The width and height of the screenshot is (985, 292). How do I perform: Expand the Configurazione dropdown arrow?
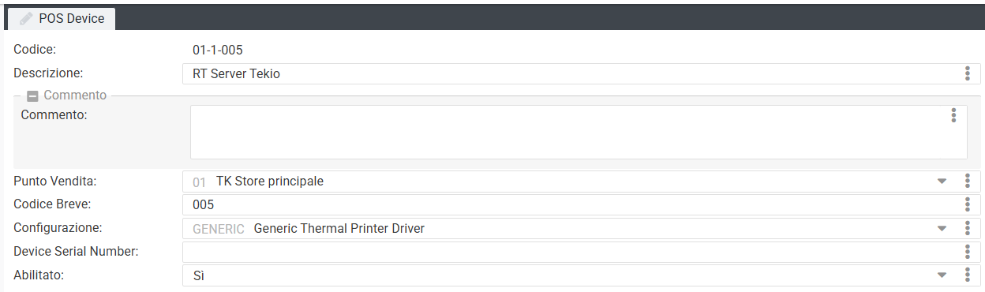click(x=942, y=229)
